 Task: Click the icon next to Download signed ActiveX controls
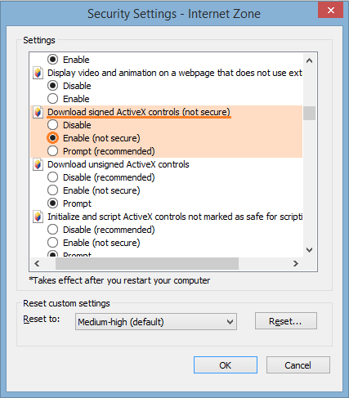tap(38, 112)
